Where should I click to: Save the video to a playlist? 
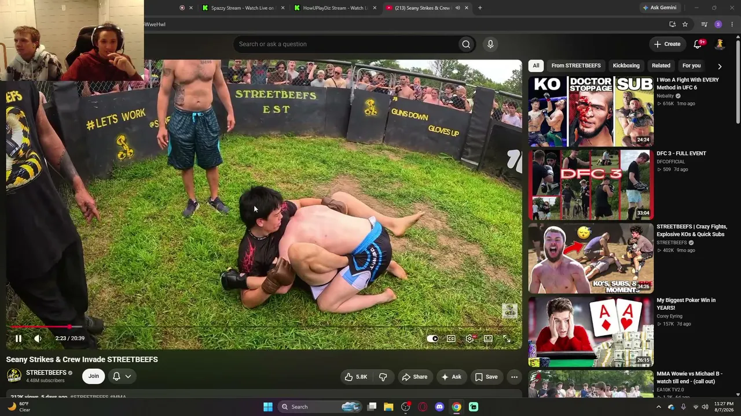point(486,377)
